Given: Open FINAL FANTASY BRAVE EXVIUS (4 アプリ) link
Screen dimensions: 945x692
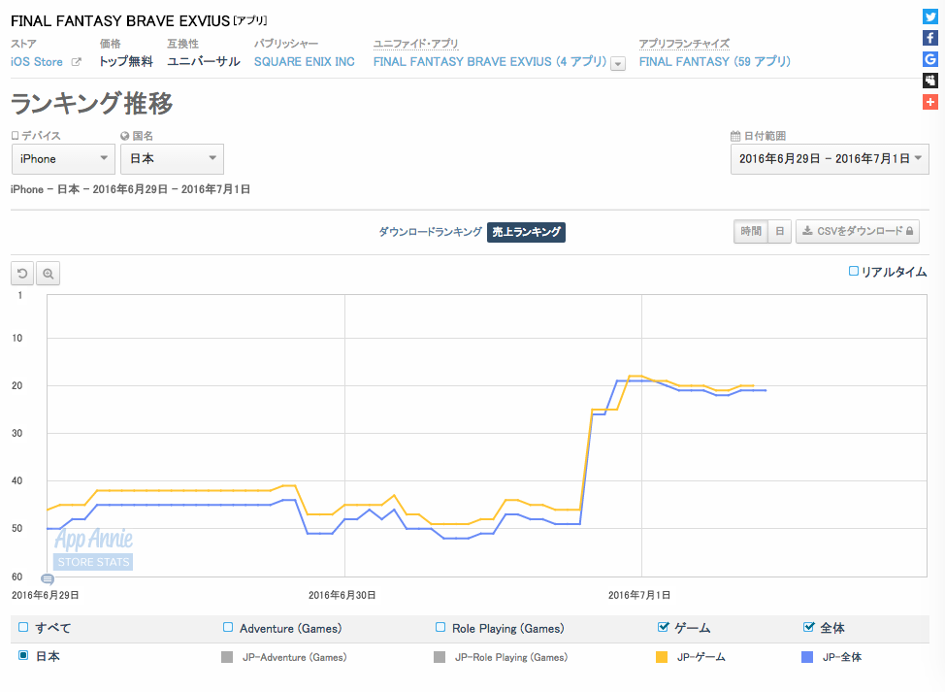Looking at the screenshot, I should [x=490, y=62].
